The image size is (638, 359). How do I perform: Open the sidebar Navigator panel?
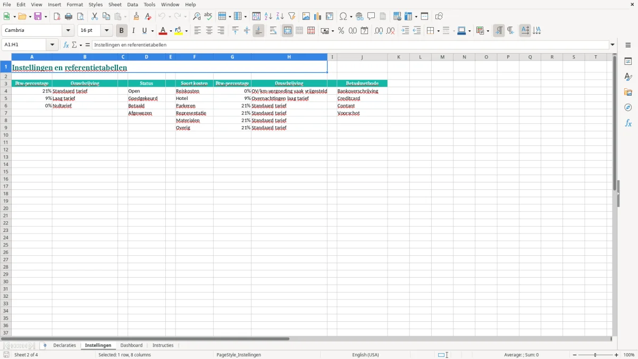pyautogui.click(x=628, y=108)
